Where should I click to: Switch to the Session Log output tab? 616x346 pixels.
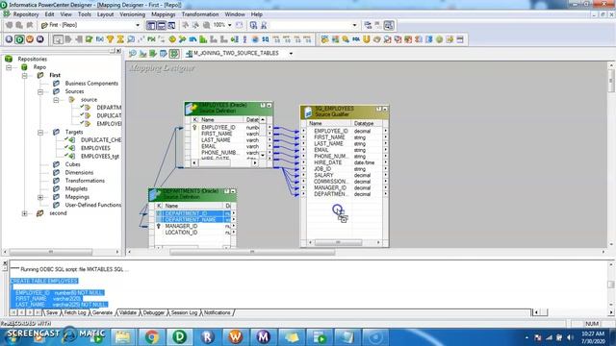tap(184, 312)
